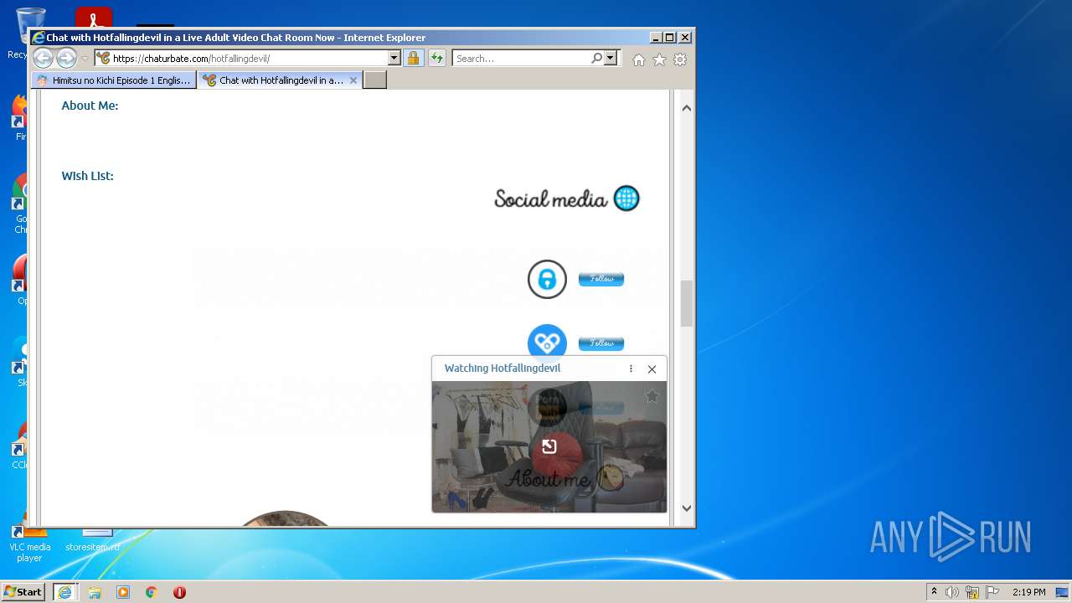Image resolution: width=1072 pixels, height=603 pixels.
Task: Click the network tray icon
Action: pos(972,592)
